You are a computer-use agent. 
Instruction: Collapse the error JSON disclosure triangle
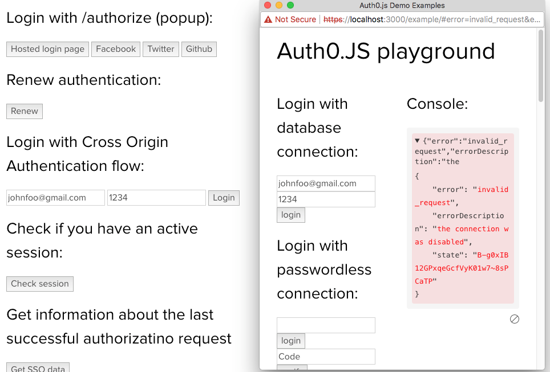(417, 141)
